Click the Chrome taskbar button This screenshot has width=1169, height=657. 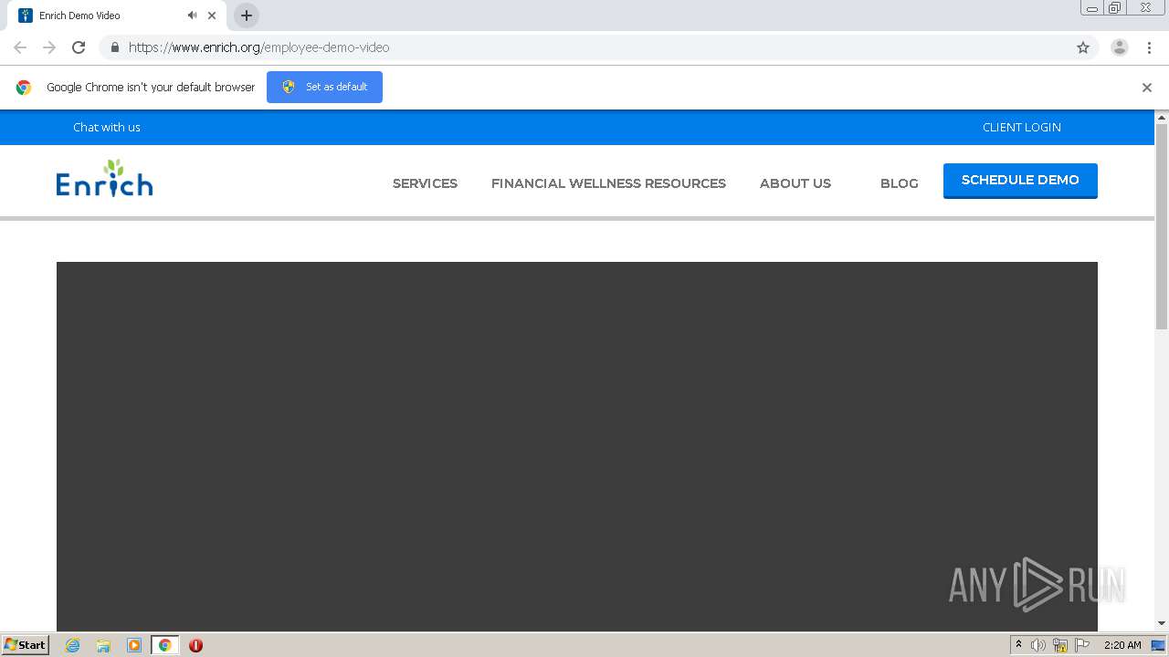coord(165,645)
